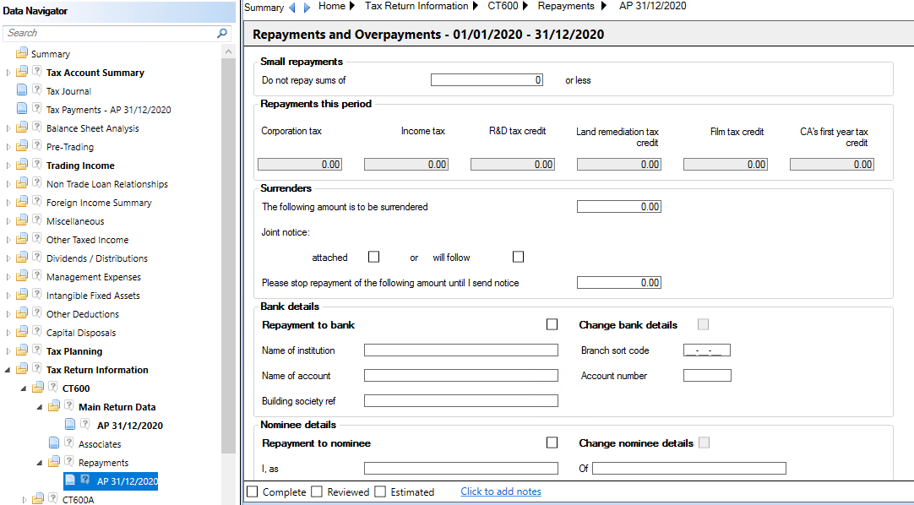Click the Tax Account Summary folder icon
The image size is (914, 505).
[22, 73]
